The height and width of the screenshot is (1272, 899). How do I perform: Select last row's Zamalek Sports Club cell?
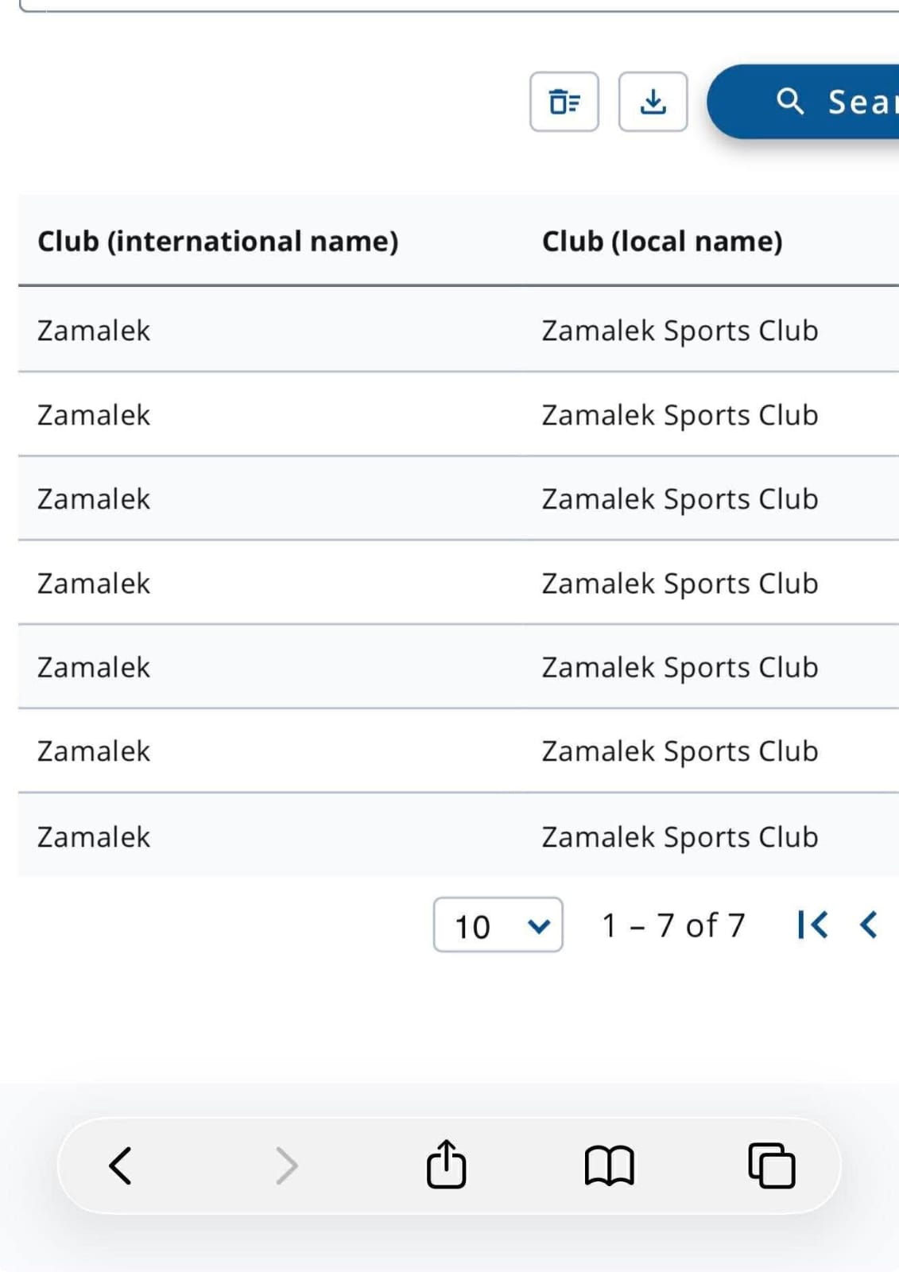(x=680, y=837)
